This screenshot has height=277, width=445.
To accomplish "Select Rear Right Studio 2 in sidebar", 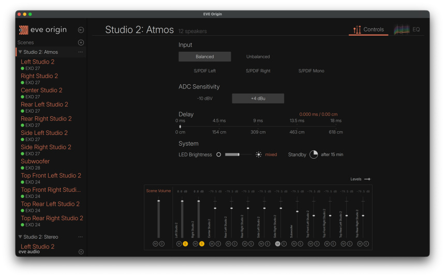I will (46, 119).
